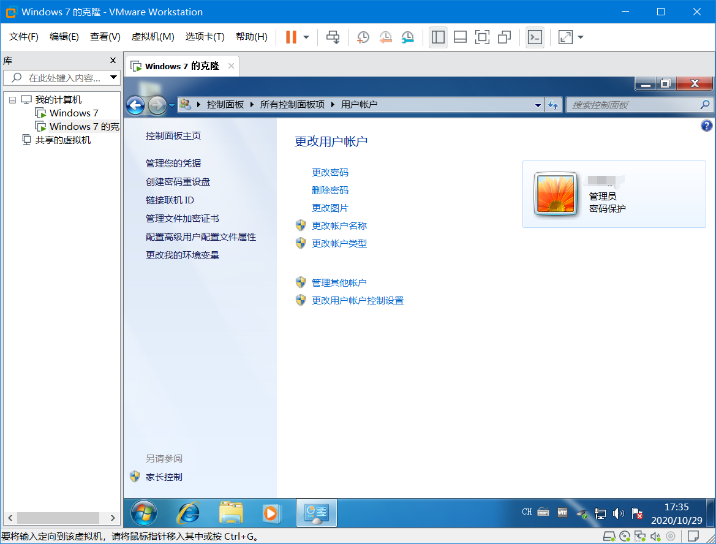The image size is (716, 544).
Task: Open the 查看(V) menu
Action: pyautogui.click(x=105, y=37)
